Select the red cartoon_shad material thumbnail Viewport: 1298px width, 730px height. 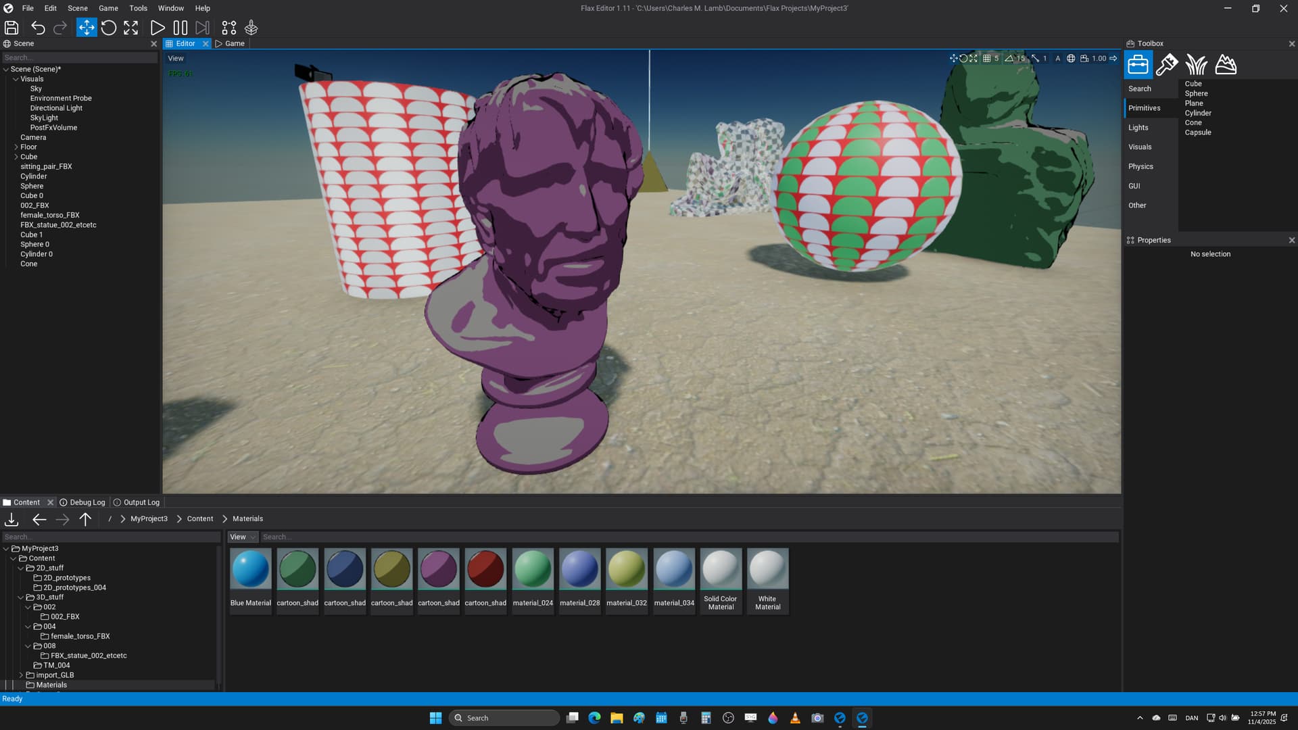(x=485, y=569)
